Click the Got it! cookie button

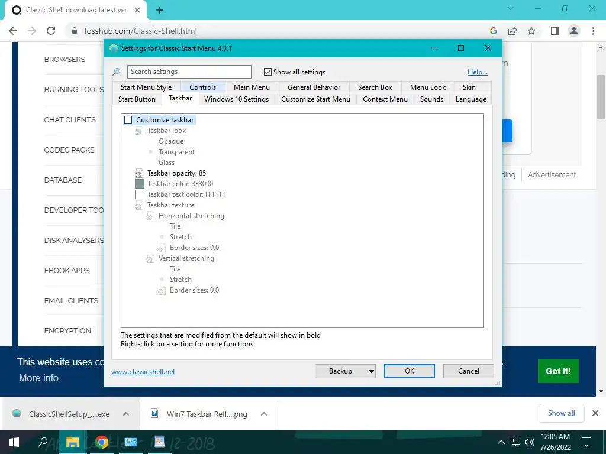pyautogui.click(x=558, y=371)
